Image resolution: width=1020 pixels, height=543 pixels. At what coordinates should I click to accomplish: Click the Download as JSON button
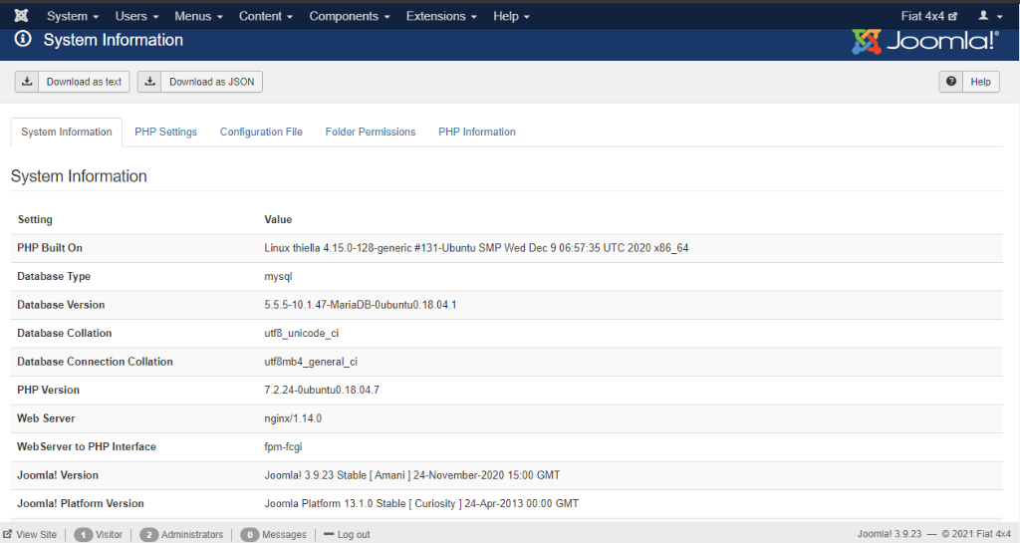click(199, 82)
